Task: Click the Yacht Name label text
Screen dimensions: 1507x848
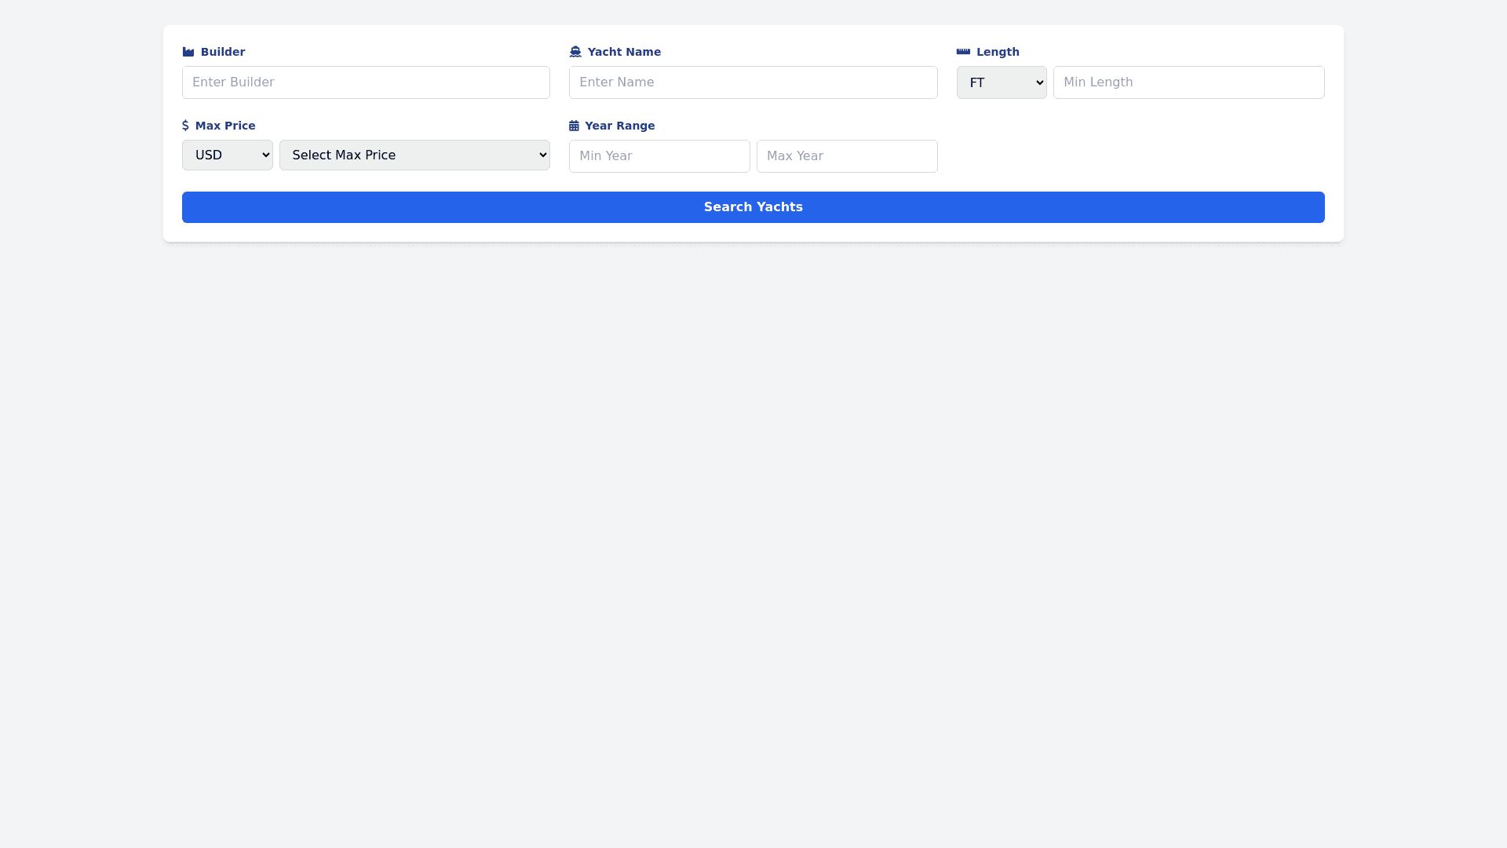Action: (624, 52)
